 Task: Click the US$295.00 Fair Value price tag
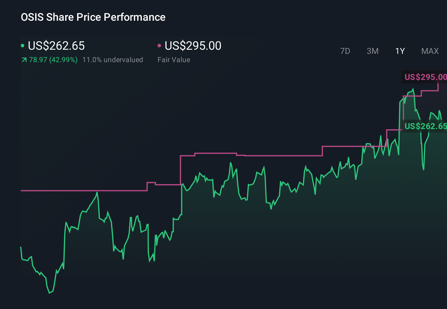[x=425, y=77]
